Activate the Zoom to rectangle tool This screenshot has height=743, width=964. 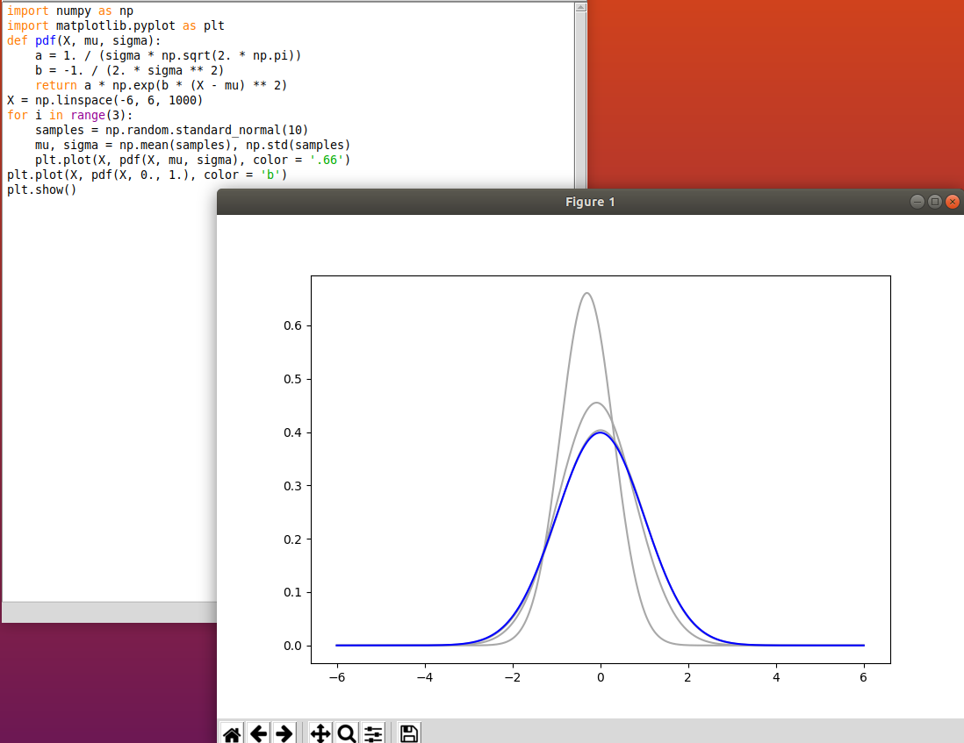tap(347, 733)
